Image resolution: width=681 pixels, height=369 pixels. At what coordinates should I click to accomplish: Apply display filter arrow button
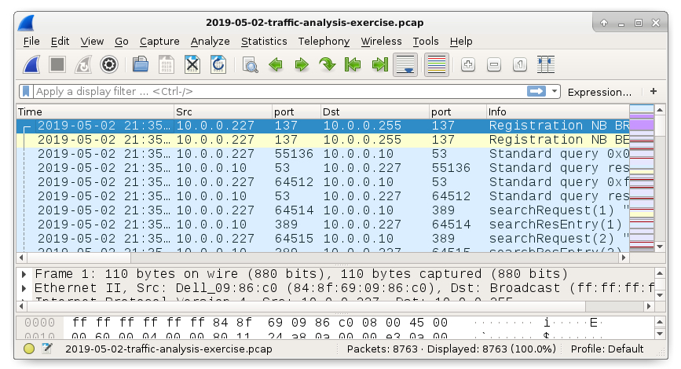(536, 91)
